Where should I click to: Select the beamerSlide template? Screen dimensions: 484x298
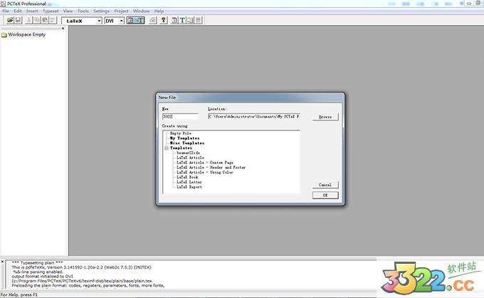[189, 153]
